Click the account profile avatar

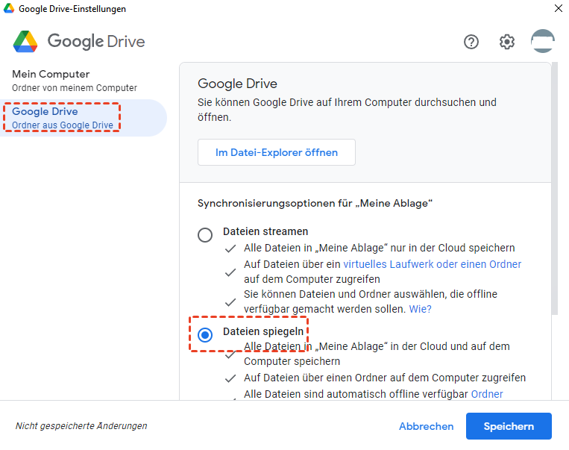click(x=542, y=41)
